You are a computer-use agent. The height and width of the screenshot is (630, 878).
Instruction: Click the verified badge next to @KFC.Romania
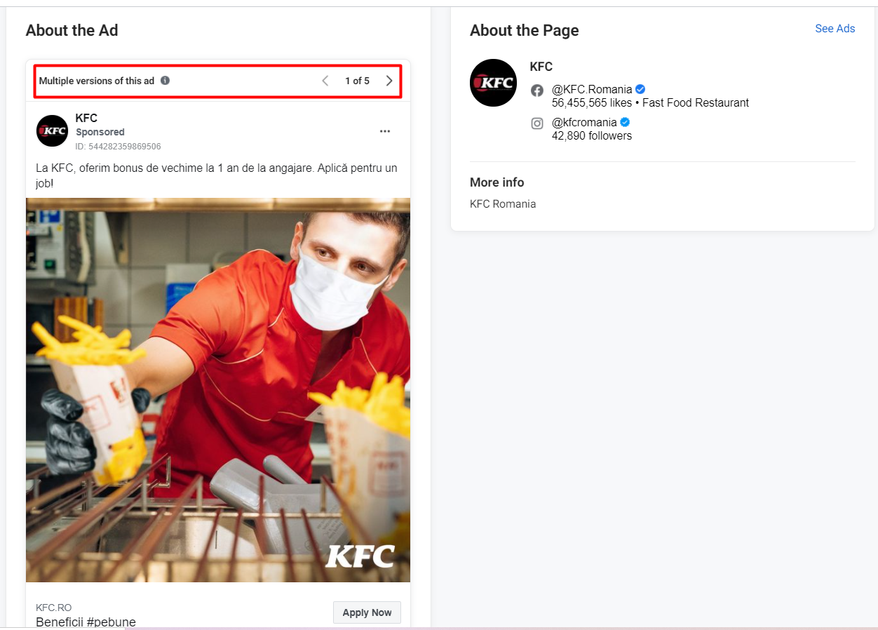(640, 89)
